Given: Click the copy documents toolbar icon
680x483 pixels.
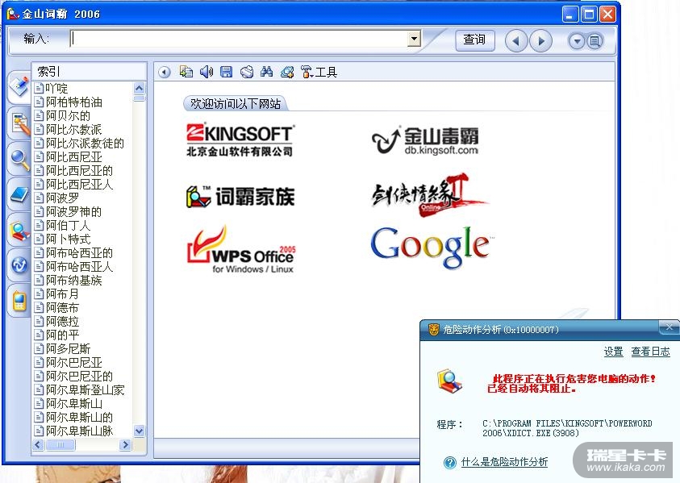Looking at the screenshot, I should pyautogui.click(x=186, y=72).
